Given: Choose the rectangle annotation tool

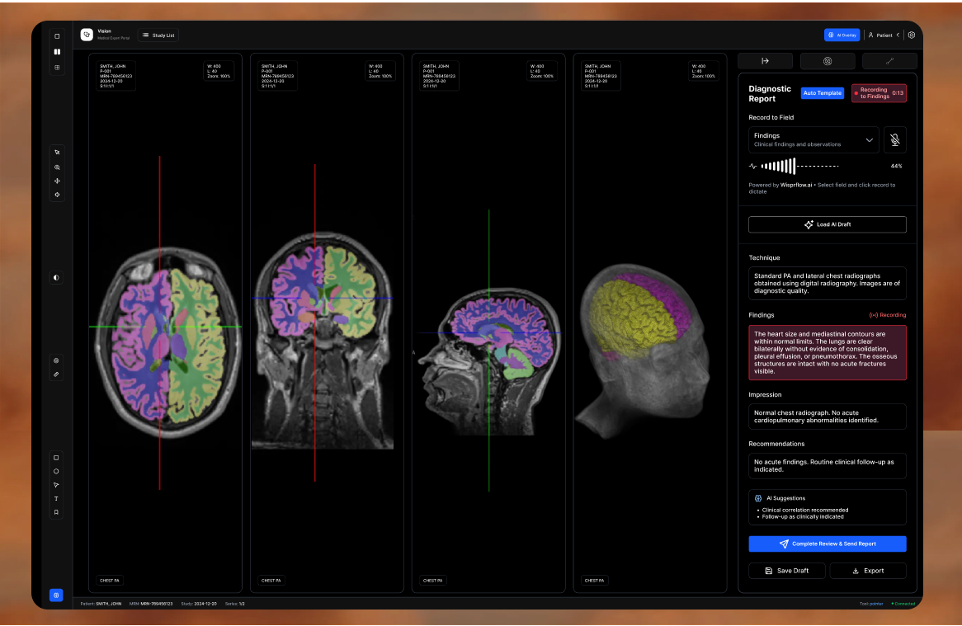Looking at the screenshot, I should (56, 458).
